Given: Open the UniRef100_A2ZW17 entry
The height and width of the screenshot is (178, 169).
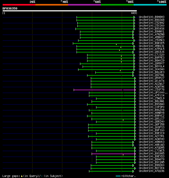Looking at the screenshot, I should (x=152, y=84).
